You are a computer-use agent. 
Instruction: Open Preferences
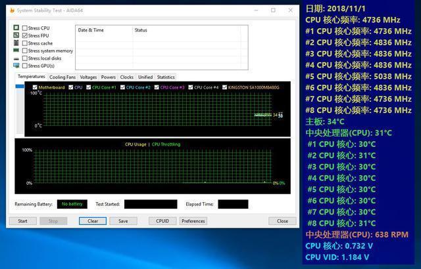pyautogui.click(x=193, y=221)
